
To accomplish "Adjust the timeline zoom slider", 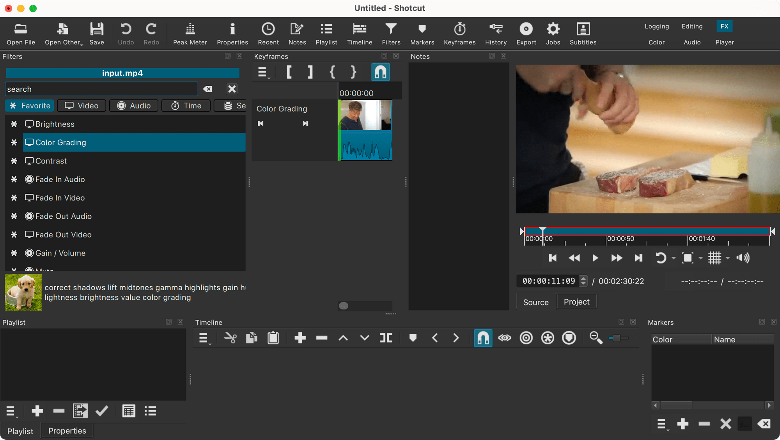I will (x=617, y=338).
